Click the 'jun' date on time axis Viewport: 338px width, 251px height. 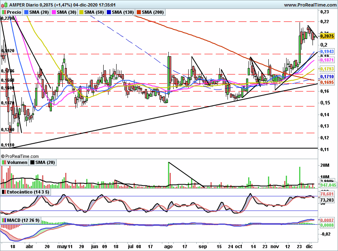pyautogui.click(x=94, y=247)
